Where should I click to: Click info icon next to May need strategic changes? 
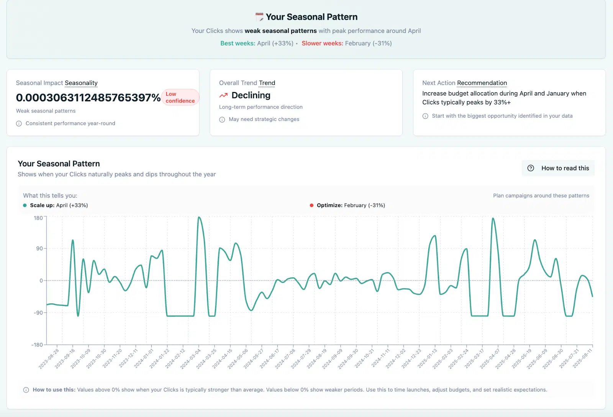point(222,120)
